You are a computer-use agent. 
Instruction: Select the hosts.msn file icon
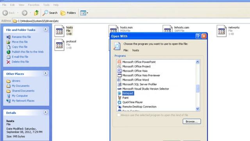coord(113,29)
